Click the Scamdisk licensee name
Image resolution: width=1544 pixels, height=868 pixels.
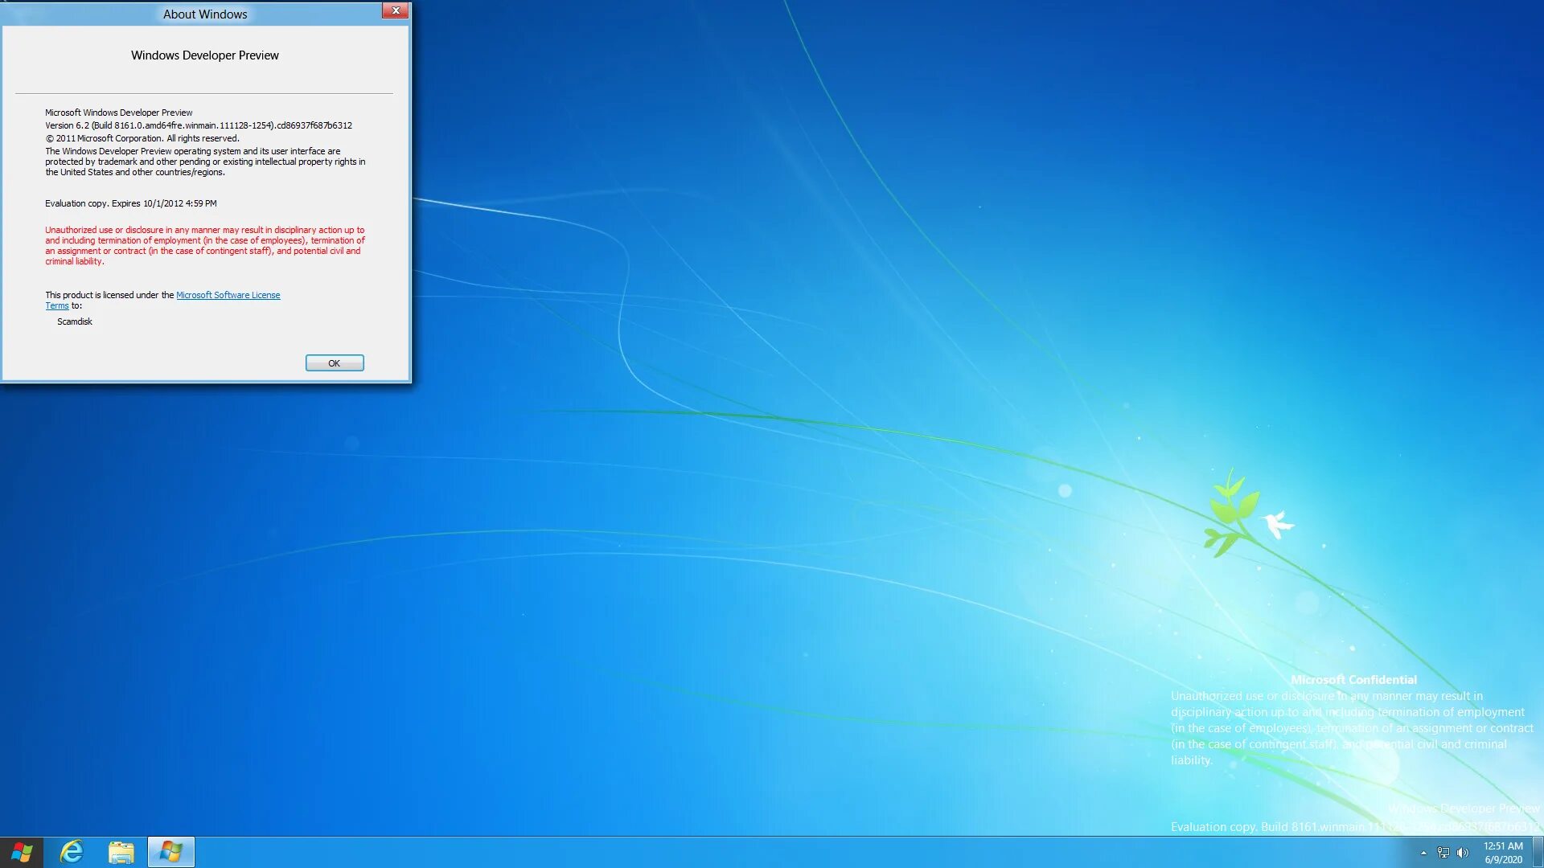tap(75, 321)
